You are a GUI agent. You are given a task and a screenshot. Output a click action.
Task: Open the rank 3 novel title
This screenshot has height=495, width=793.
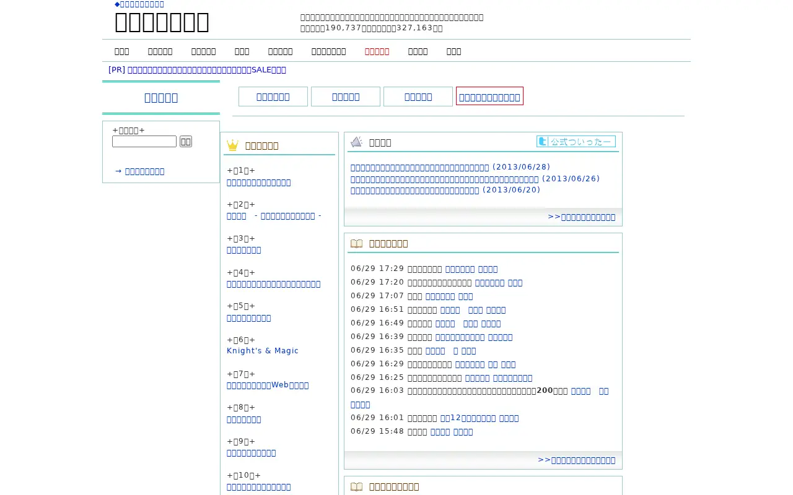click(x=244, y=250)
